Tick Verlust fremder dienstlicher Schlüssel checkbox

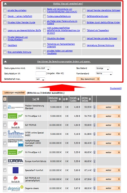tap(84, 10)
